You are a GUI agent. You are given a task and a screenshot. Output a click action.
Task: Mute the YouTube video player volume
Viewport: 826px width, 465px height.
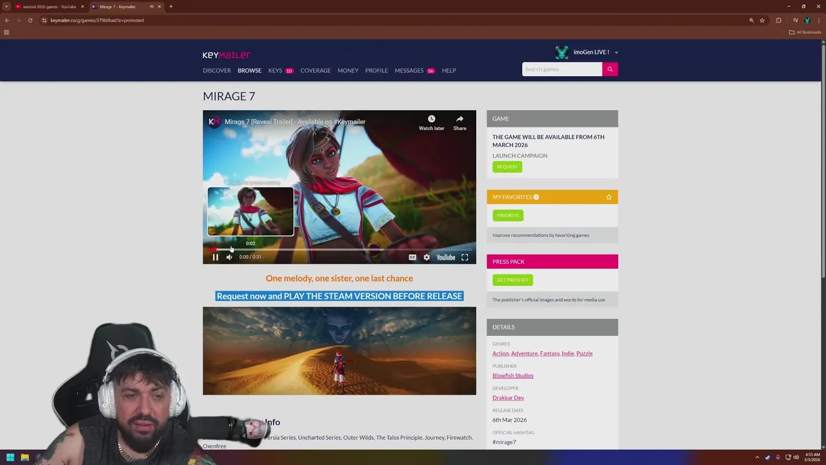(x=229, y=257)
